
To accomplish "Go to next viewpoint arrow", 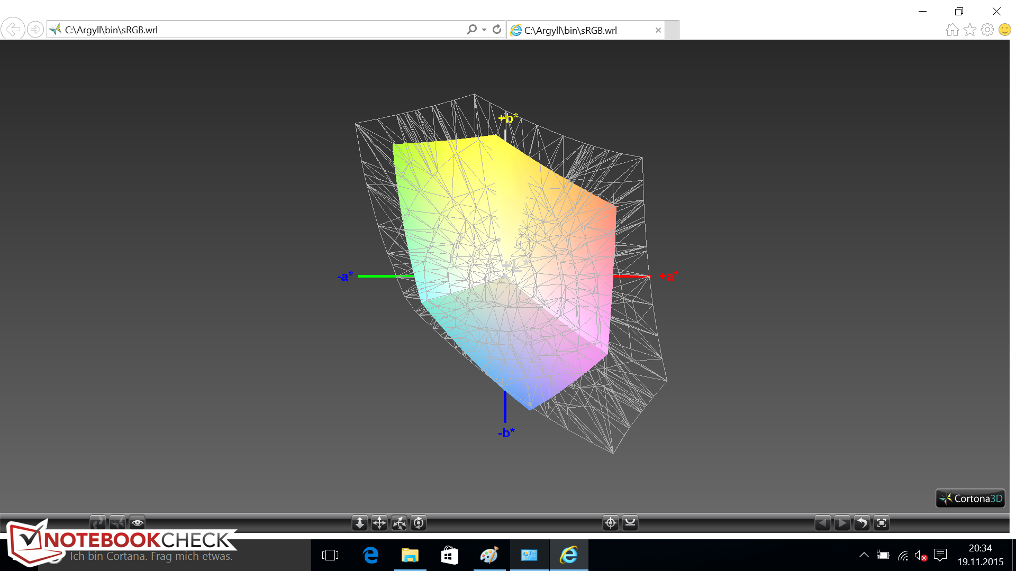I will point(842,523).
